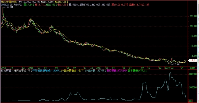Jump to 2017 on the date axis
This screenshot has width=199, height=103.
[x=99, y=68]
